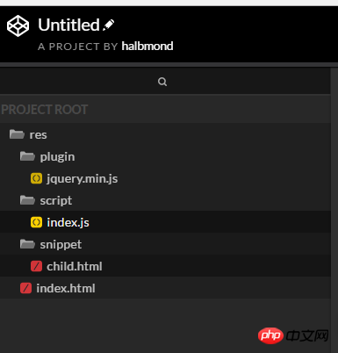The width and height of the screenshot is (338, 353).
Task: Click the index.js yellow file icon
Action: [36, 222]
